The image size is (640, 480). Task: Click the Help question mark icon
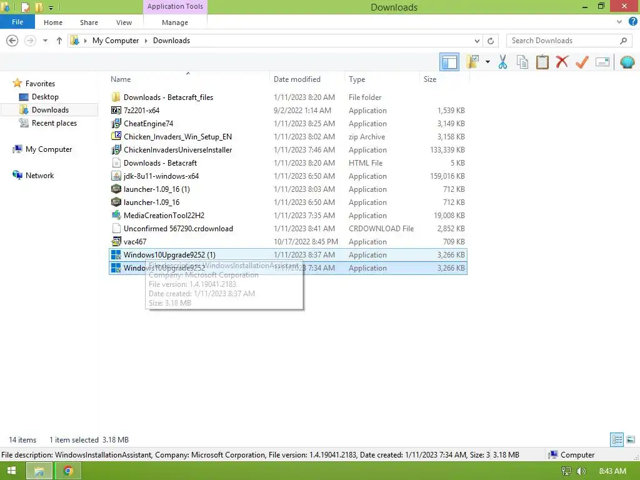coord(632,22)
